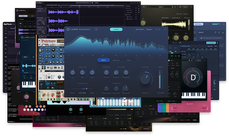Click the Equalizer High knob
This screenshot has height=136, width=229.
pyautogui.click(x=92, y=72)
